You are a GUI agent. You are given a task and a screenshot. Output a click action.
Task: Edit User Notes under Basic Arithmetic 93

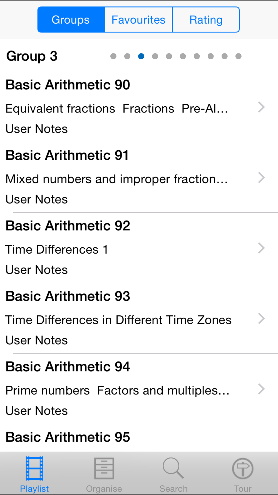[x=37, y=340]
